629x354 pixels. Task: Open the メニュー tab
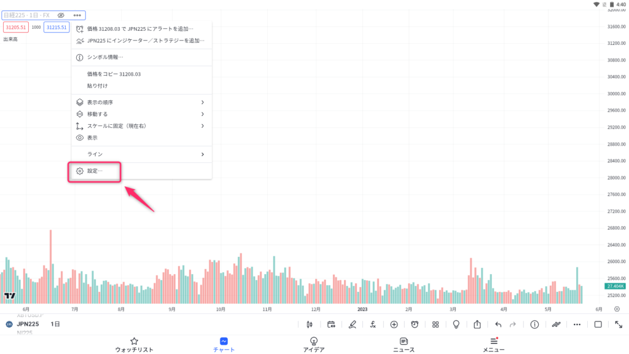[493, 345]
